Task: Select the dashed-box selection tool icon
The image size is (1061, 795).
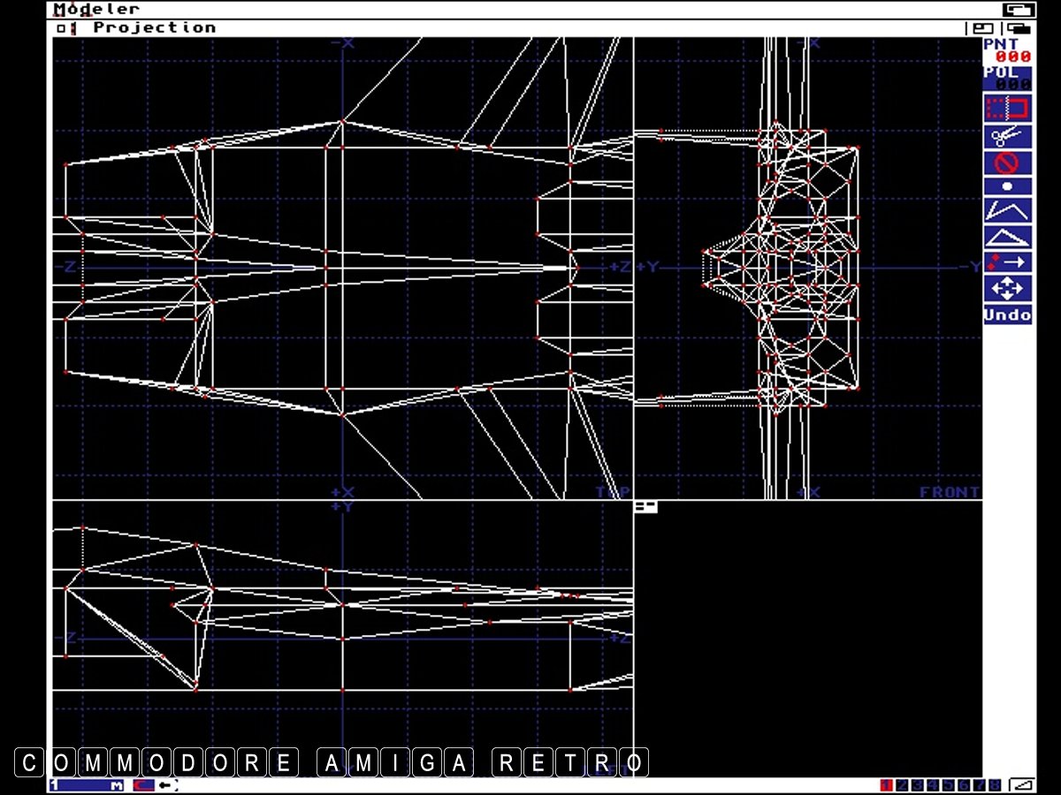Action: pos(1007,109)
